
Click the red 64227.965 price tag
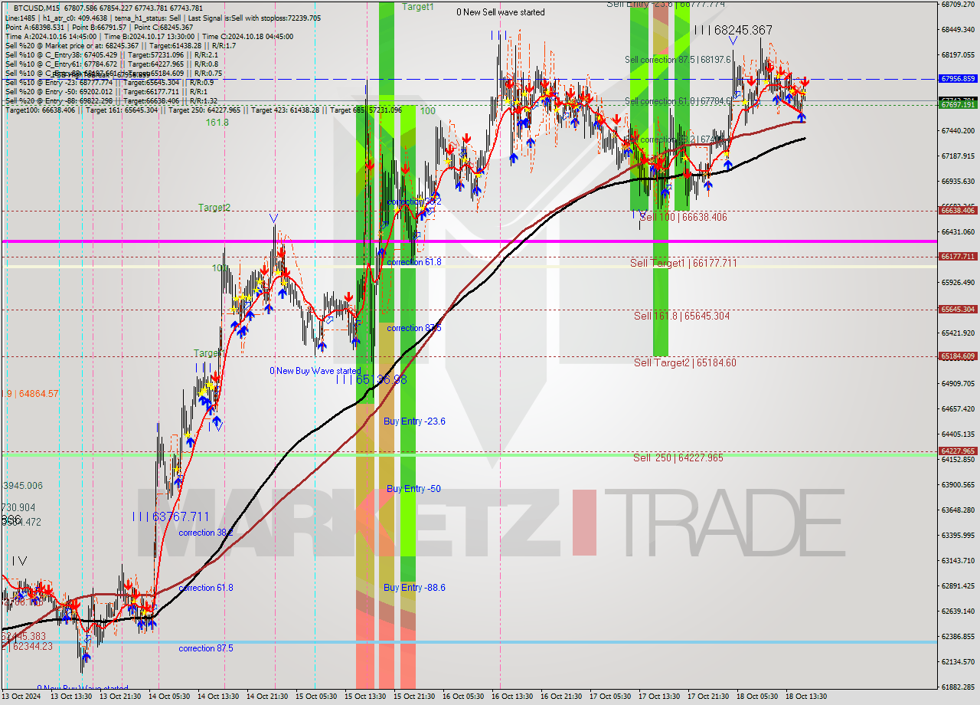coord(958,451)
